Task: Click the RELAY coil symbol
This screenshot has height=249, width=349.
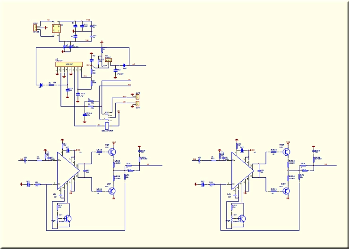Action: click(x=107, y=125)
